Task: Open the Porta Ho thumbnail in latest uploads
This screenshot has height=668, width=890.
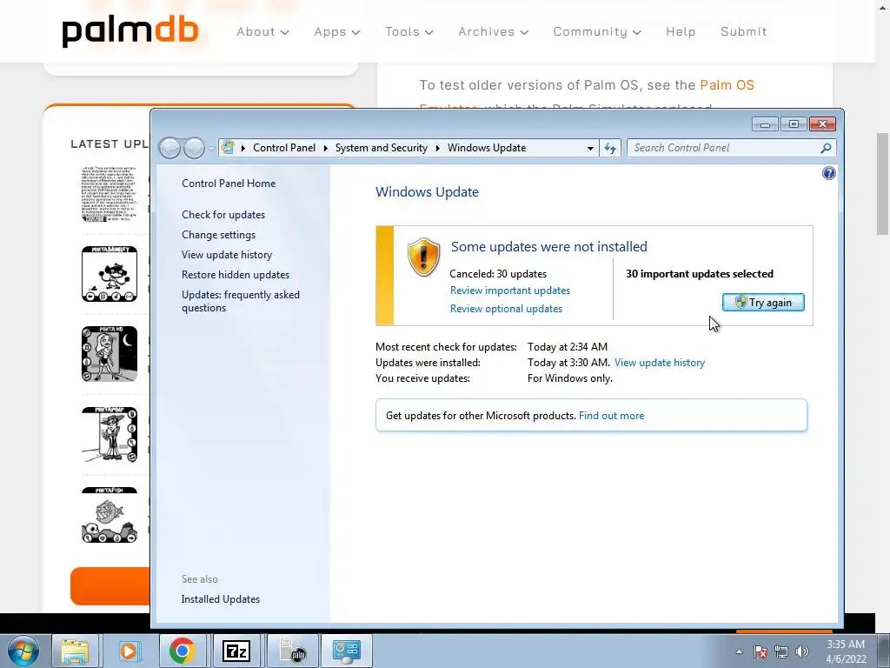Action: tap(110, 354)
